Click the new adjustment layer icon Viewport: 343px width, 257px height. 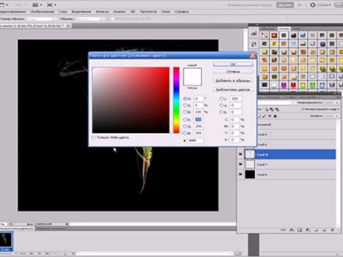point(308,230)
